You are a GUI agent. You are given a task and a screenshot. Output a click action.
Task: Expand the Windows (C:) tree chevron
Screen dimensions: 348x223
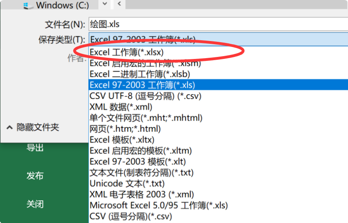[x=105, y=4]
